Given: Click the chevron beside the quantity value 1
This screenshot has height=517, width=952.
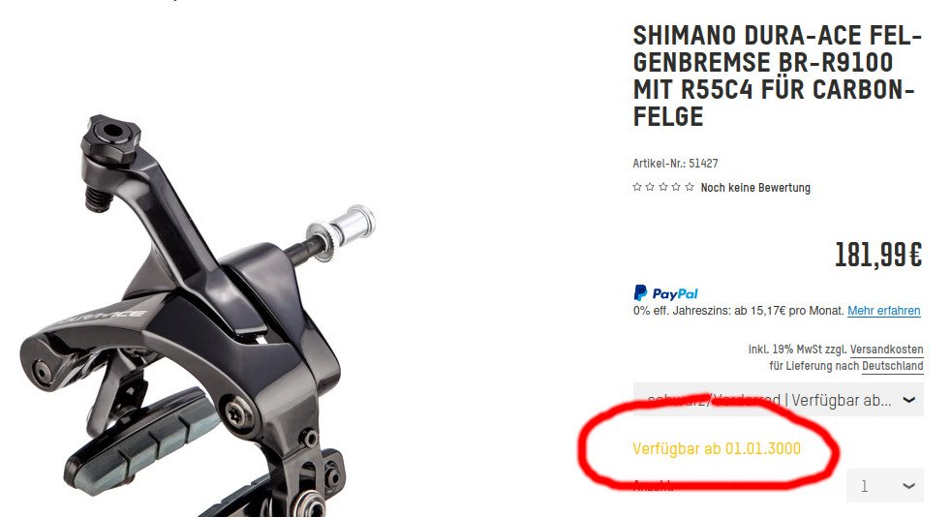Looking at the screenshot, I should 908,485.
